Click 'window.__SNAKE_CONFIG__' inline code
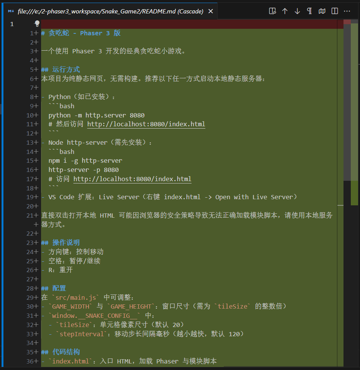Image resolution: width=360 pixels, height=370 pixels. coord(94,316)
